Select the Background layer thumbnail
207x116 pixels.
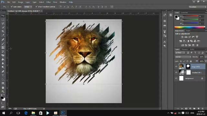[181, 78]
